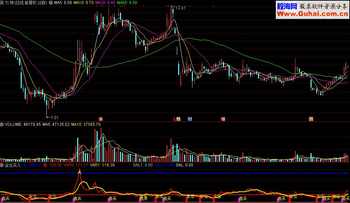Screen dimensions: 350x203
Task: Click the 榜 info marker
Action: [x=179, y=119]
